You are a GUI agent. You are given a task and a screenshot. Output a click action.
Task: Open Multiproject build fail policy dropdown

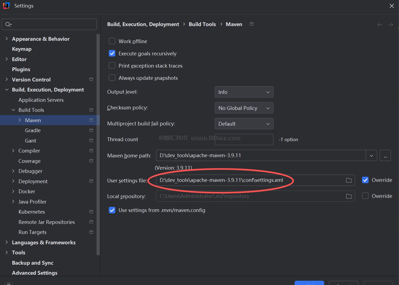[x=244, y=124]
